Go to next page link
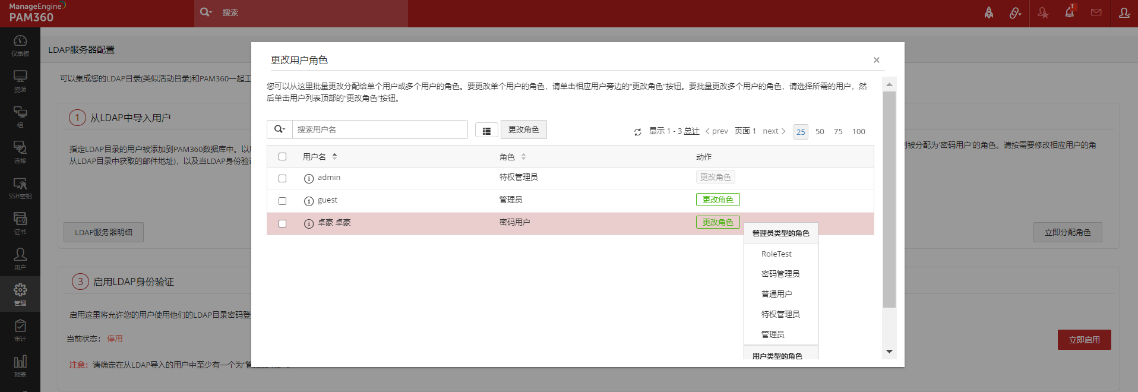The width and height of the screenshot is (1138, 392). click(774, 131)
